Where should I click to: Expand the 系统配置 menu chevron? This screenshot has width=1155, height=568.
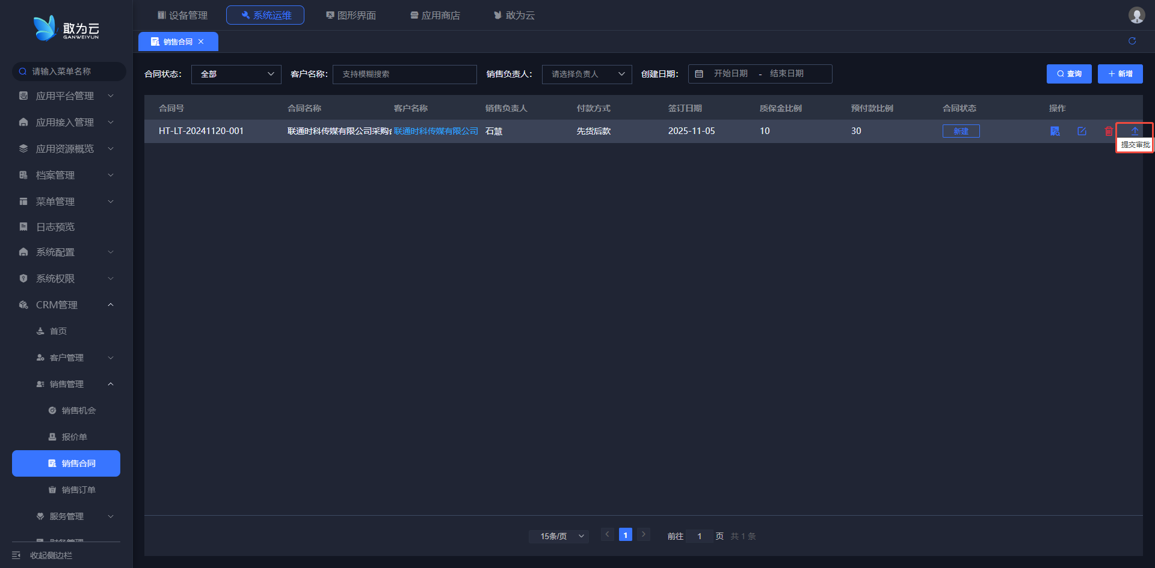point(111,252)
